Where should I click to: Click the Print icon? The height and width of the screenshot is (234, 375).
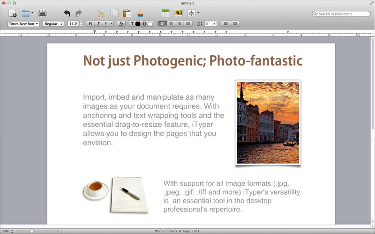42,13
